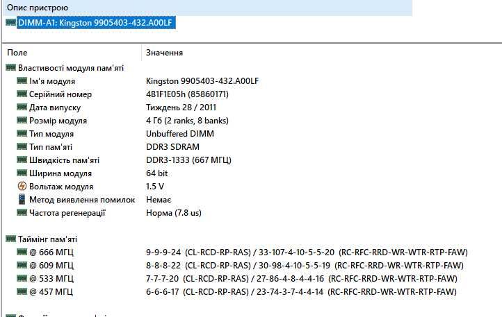Click the memory icon beside 'Частота регенерації'
The height and width of the screenshot is (317, 502).
22,212
